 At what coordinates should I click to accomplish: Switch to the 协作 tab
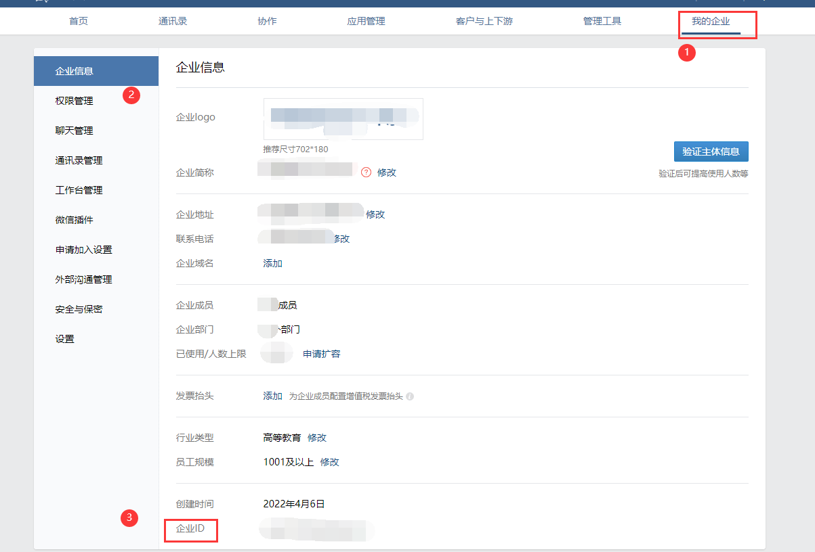(x=267, y=21)
